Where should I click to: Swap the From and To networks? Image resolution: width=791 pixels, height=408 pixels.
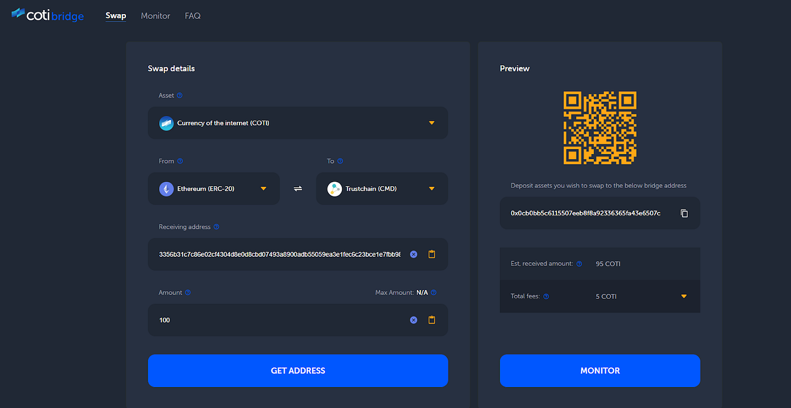point(298,188)
